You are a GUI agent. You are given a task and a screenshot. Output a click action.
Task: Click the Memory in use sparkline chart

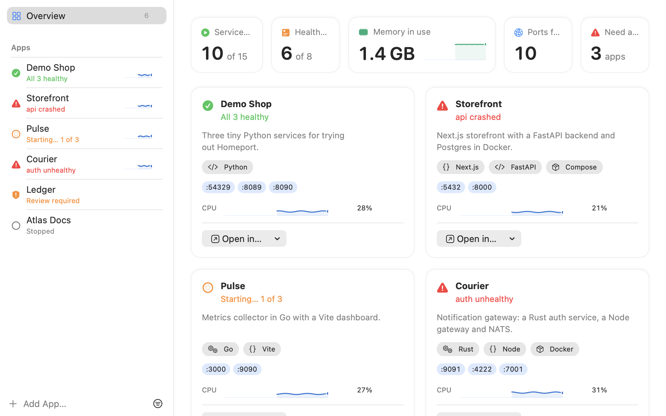pos(455,51)
